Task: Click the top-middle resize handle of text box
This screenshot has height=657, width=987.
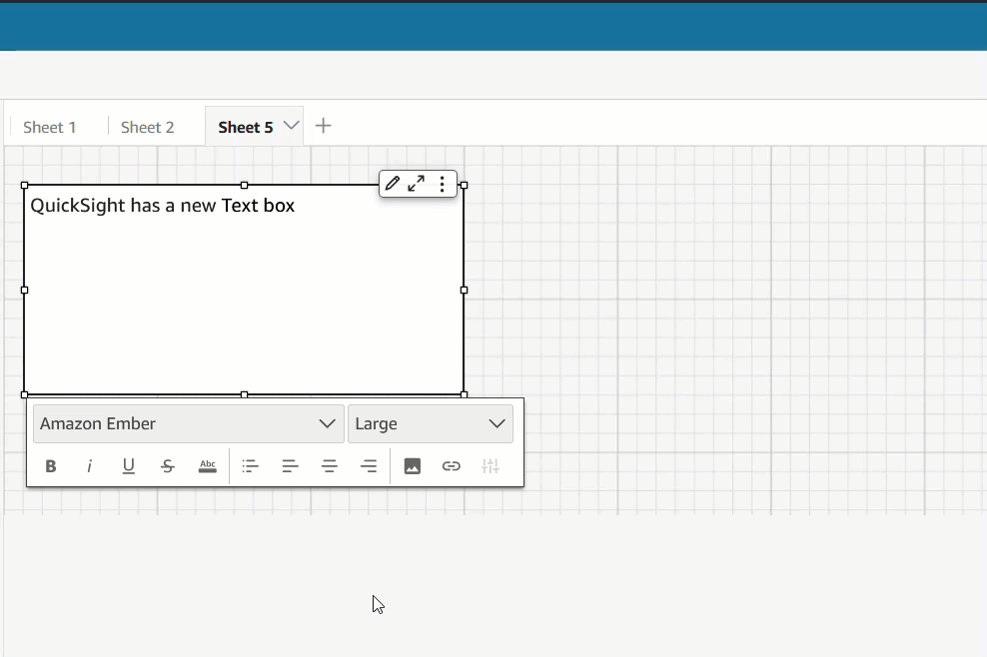Action: click(244, 185)
